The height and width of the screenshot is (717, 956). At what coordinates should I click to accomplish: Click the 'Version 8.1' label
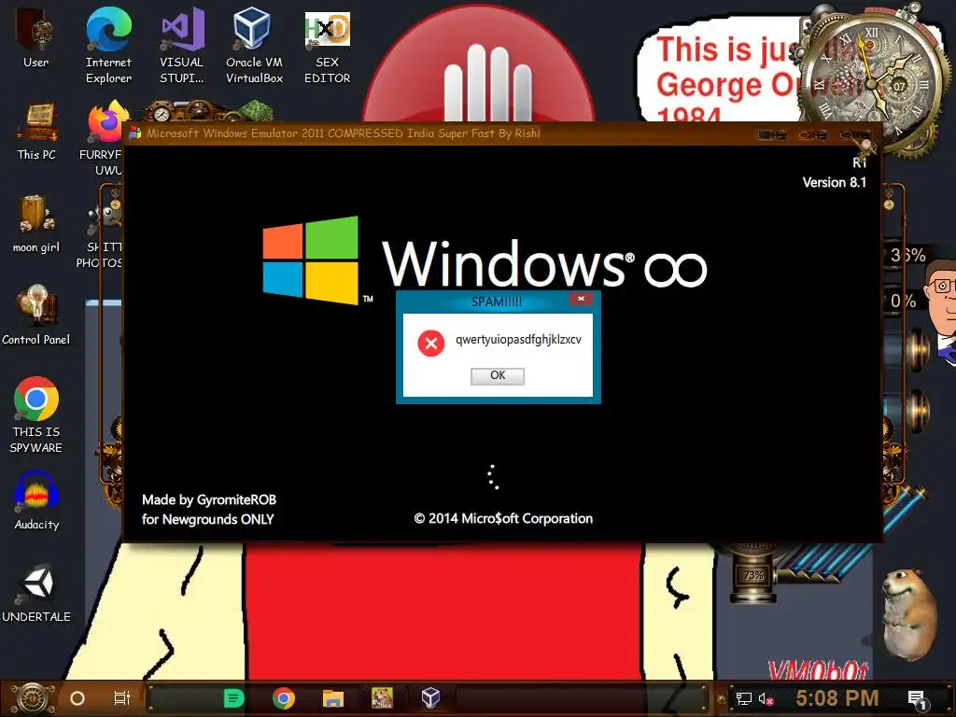click(834, 182)
